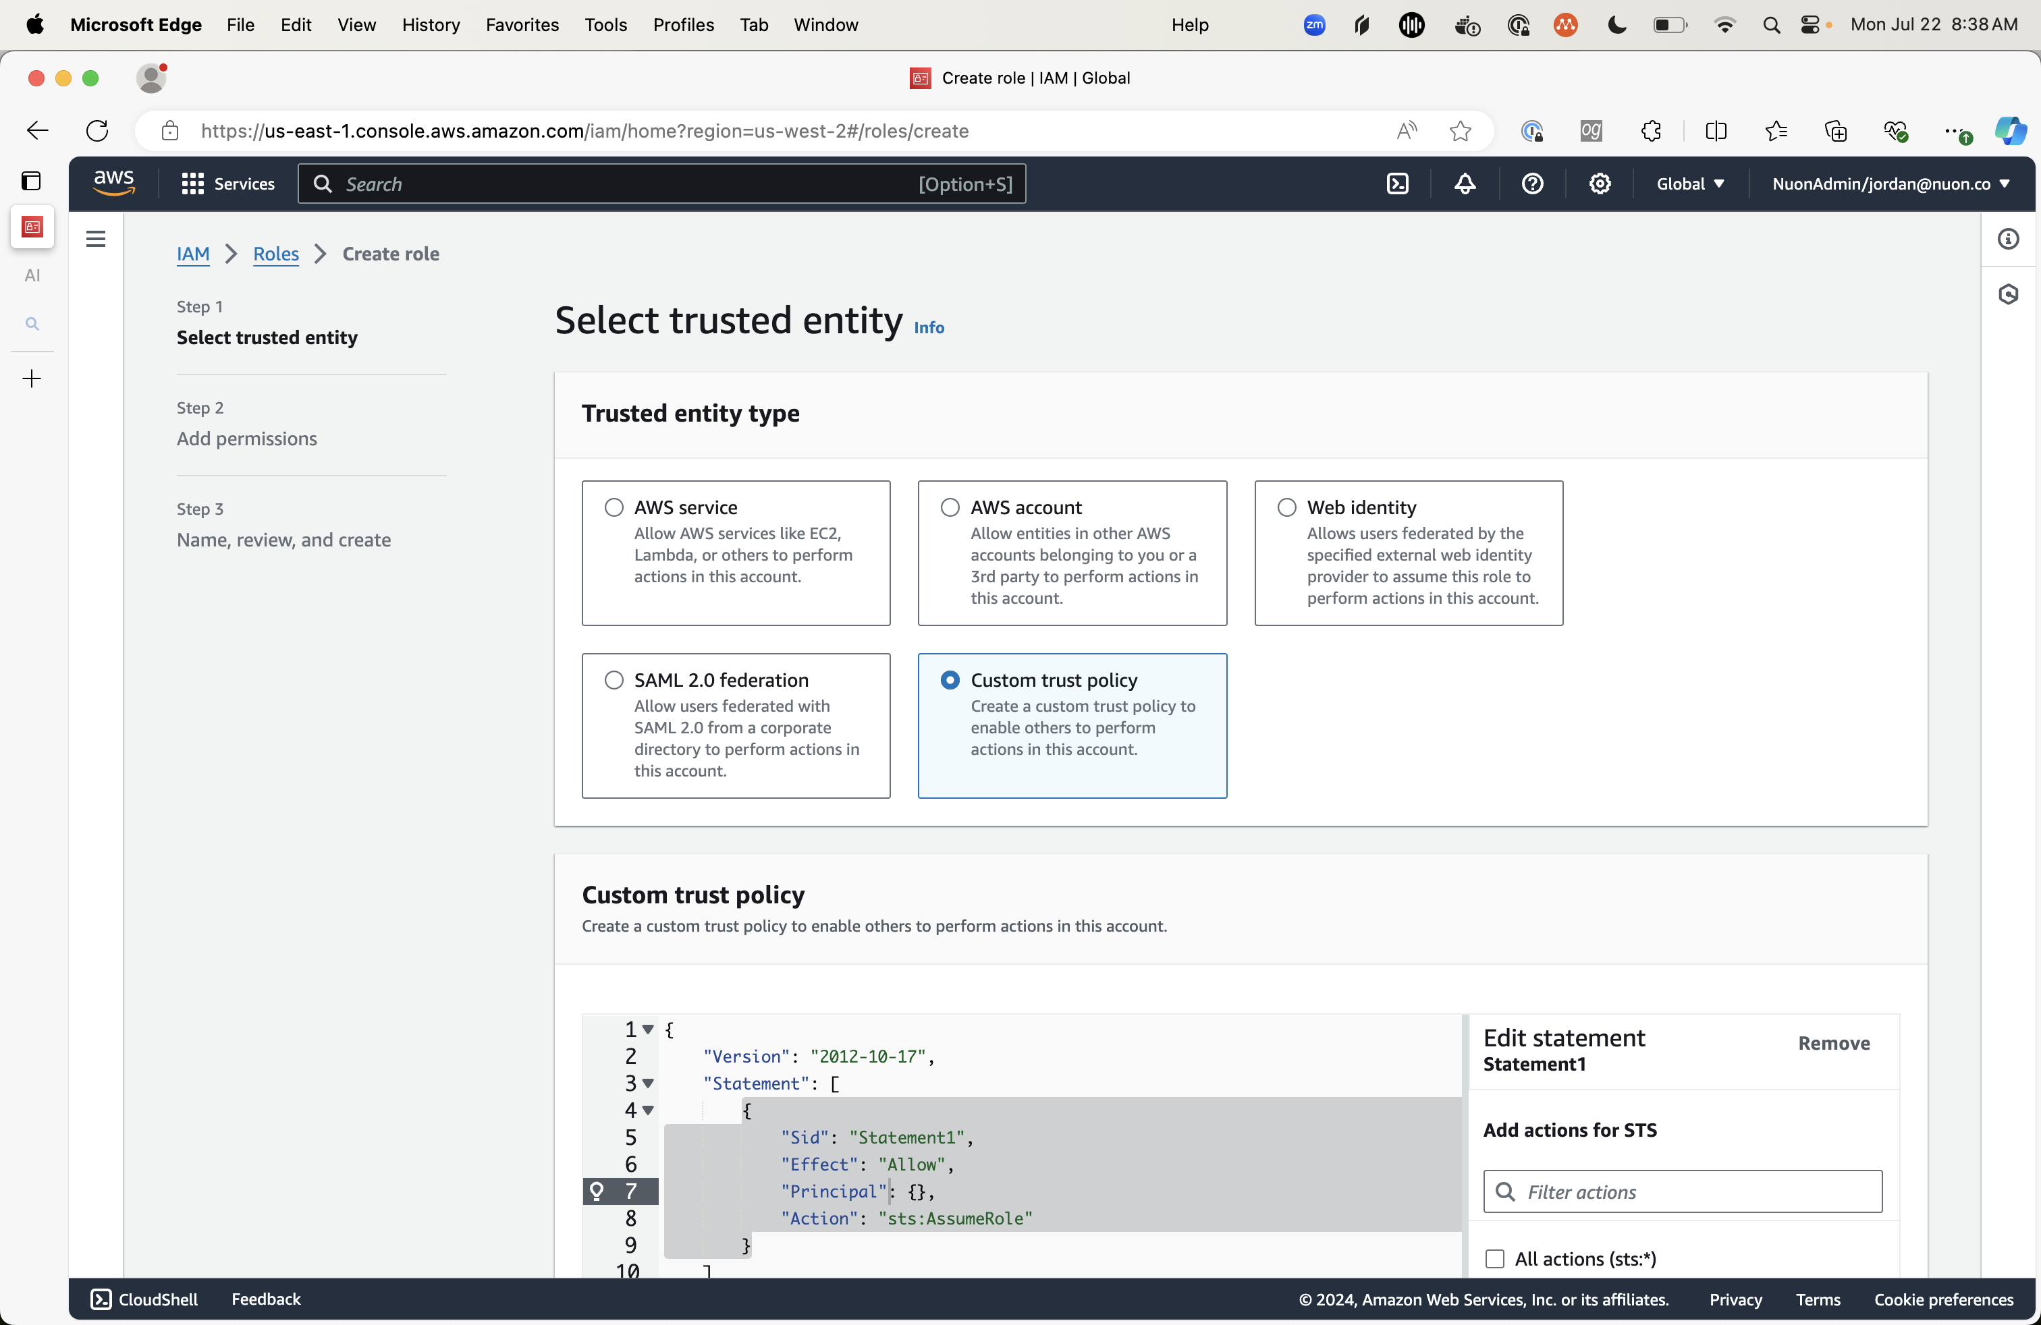Open the Favorites menu
This screenshot has height=1325, width=2041.
point(522,25)
